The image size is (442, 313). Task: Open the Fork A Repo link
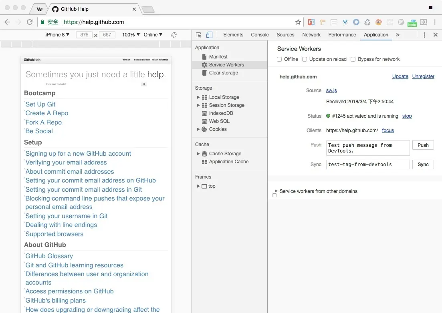(43, 122)
